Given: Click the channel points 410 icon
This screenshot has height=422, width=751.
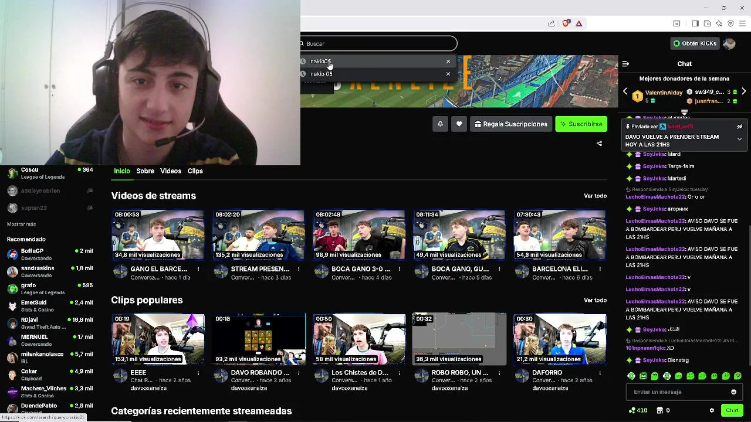Looking at the screenshot, I should coord(631,410).
